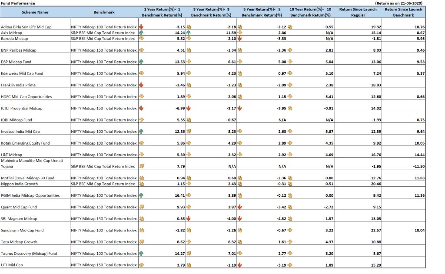Click the green up arrow in Axis Midcap 3 Year return

[189, 33]
